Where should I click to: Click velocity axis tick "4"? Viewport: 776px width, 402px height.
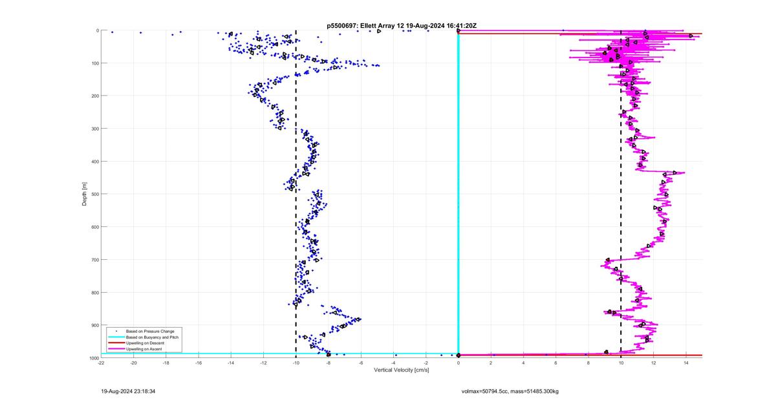point(523,363)
